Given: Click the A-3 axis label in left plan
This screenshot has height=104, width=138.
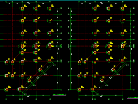Looking at the screenshot, I should point(45,74).
